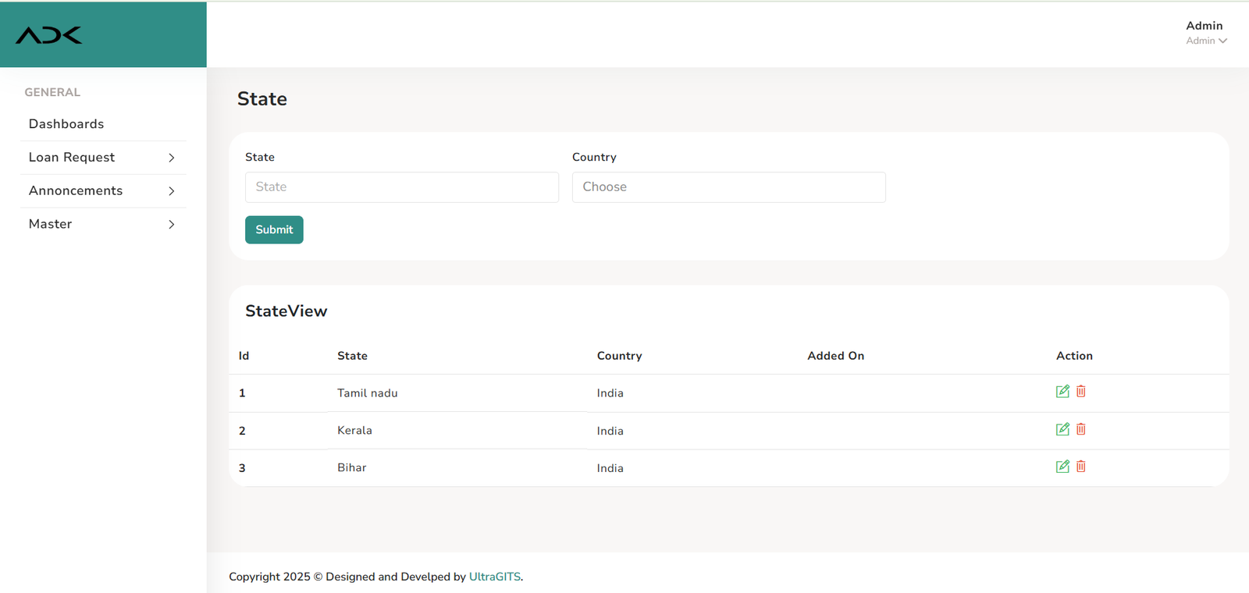Click the trash icon for Kerala
The width and height of the screenshot is (1249, 593).
1081,429
